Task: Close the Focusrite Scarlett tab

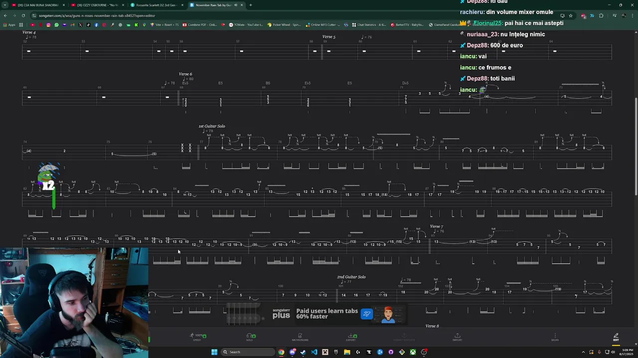Action: point(182,5)
